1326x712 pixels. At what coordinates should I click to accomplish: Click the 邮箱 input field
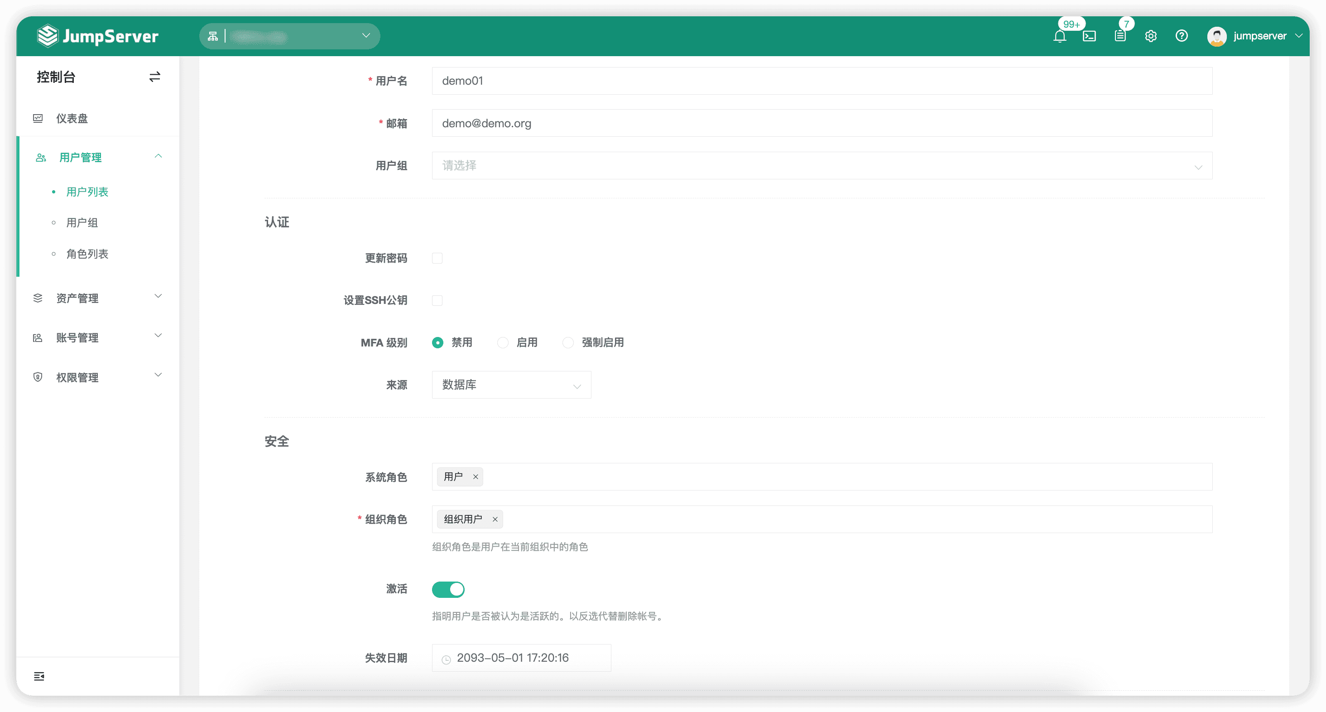tap(822, 123)
